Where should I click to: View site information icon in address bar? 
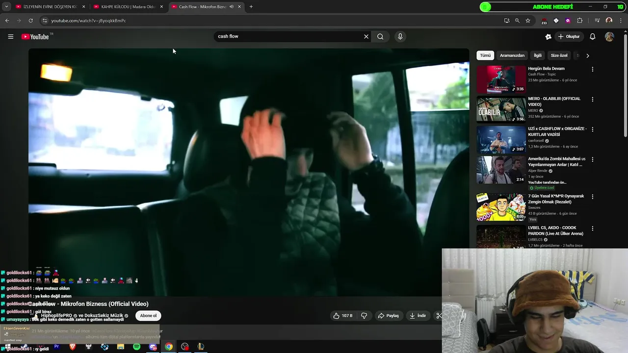[x=45, y=21]
